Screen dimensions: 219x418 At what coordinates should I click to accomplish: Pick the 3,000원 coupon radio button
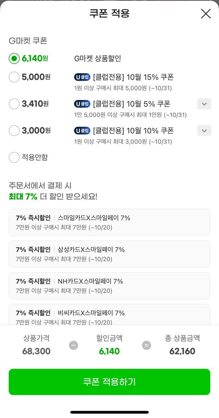14,131
